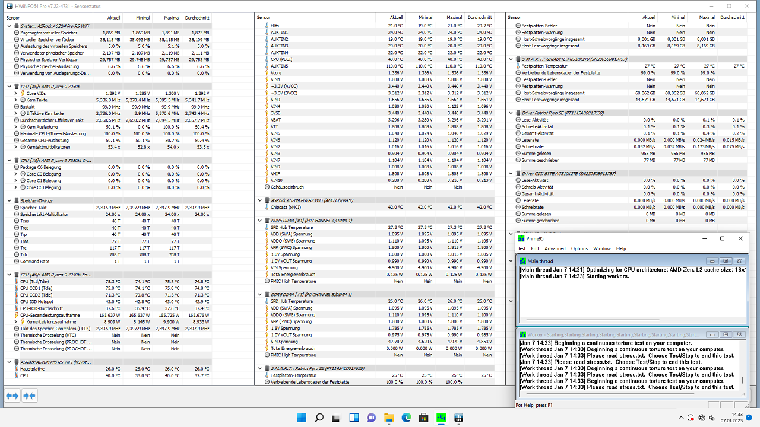Open the Test menu in Prime95
760x427 pixels.
(521, 248)
